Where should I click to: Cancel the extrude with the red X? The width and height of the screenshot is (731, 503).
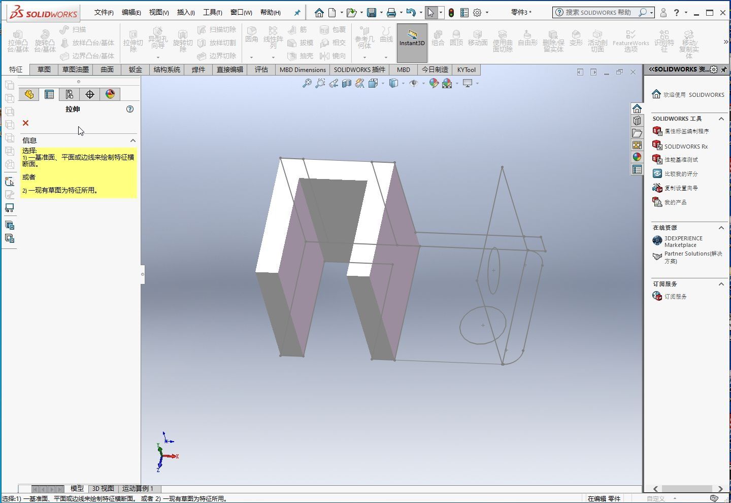(x=25, y=123)
